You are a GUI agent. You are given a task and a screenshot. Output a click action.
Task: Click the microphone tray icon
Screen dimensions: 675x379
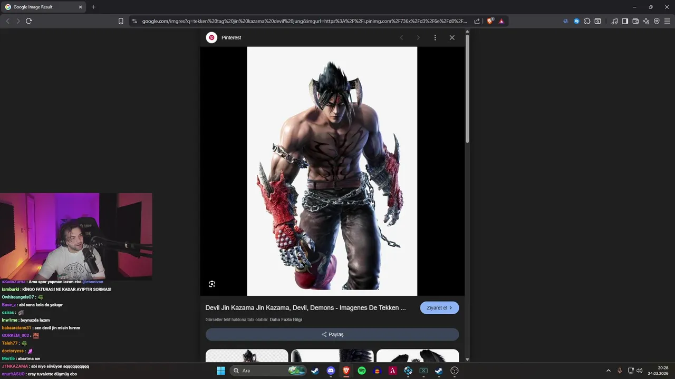coord(620,371)
